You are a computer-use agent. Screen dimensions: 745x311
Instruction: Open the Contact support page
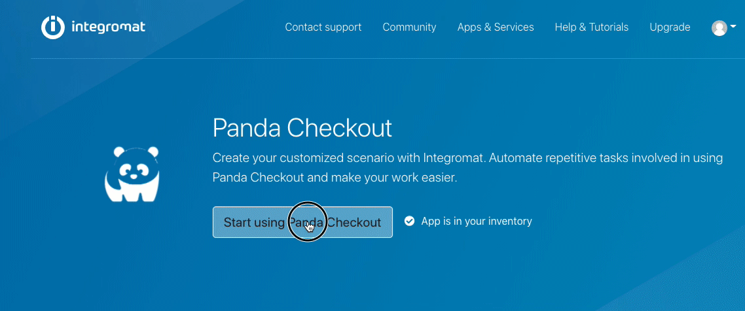point(323,27)
